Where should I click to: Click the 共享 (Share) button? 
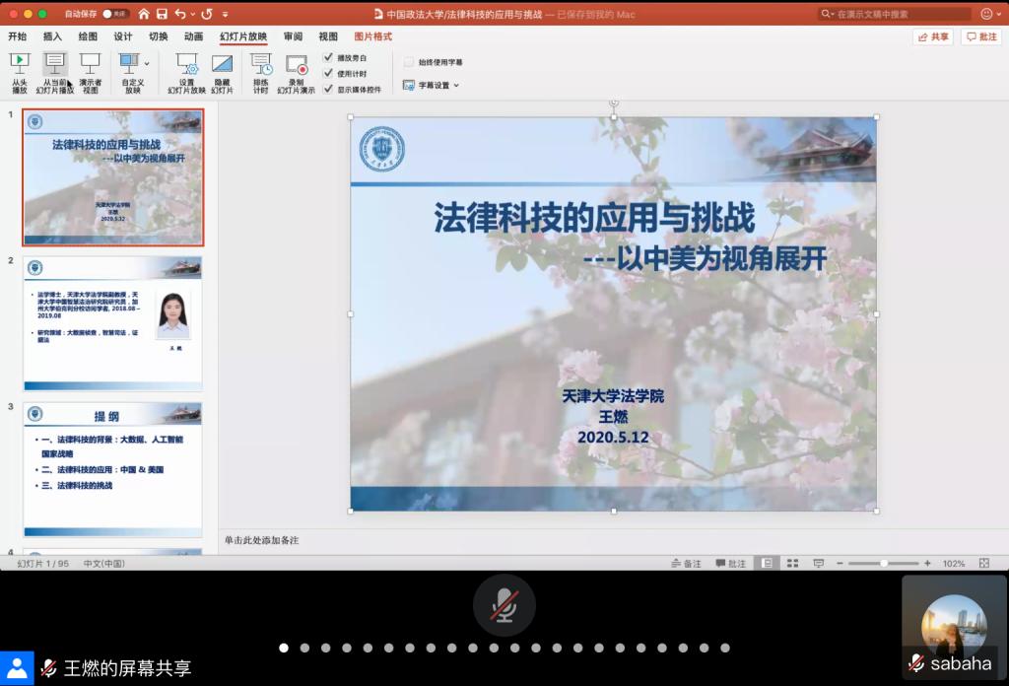point(933,36)
